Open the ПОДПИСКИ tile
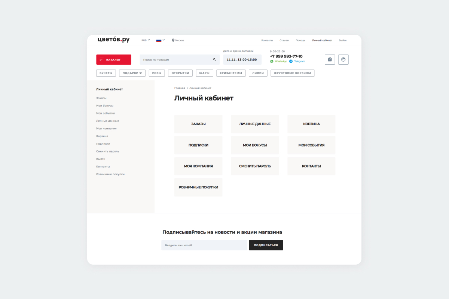 click(198, 145)
